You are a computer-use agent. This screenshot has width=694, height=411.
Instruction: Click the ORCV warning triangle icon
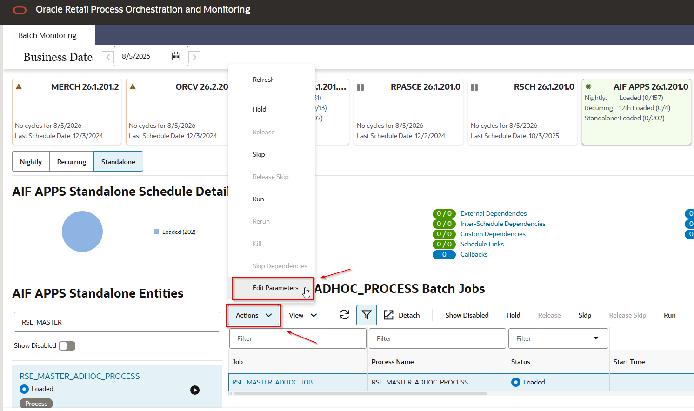[x=133, y=87]
